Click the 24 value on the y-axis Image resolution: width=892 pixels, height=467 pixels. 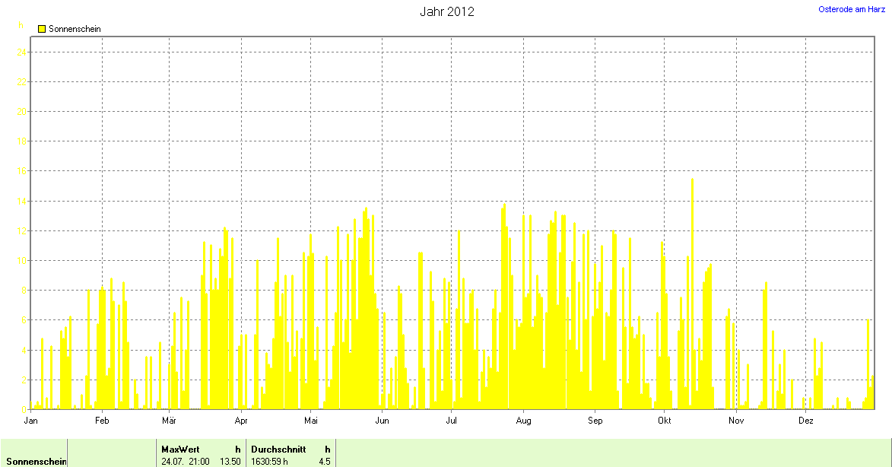pos(23,52)
